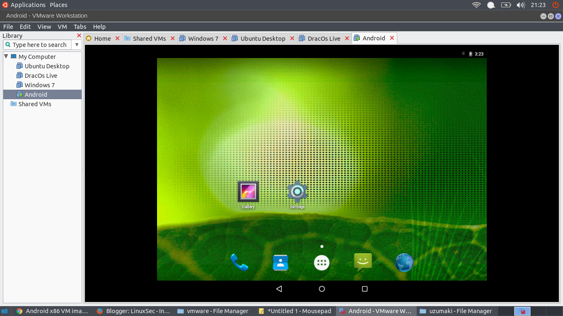Close the Home tab
This screenshot has height=316, width=563.
pyautogui.click(x=117, y=38)
